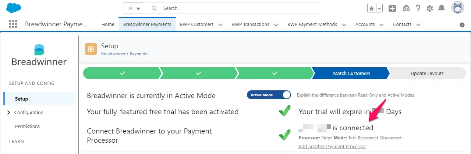Click the Reconnect link
The height and width of the screenshot is (154, 471).
tap(368, 138)
